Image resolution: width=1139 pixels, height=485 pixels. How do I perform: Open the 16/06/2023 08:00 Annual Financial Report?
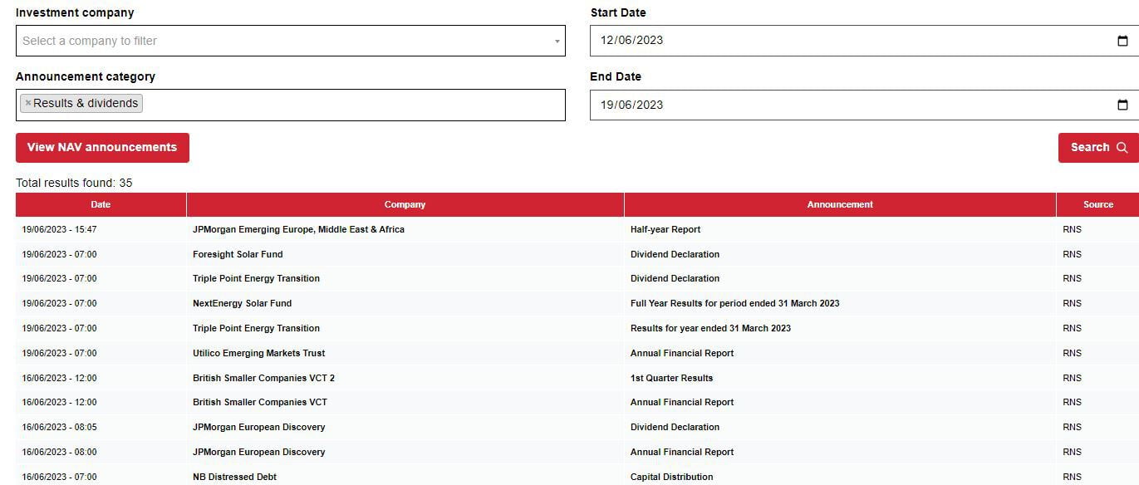point(682,452)
